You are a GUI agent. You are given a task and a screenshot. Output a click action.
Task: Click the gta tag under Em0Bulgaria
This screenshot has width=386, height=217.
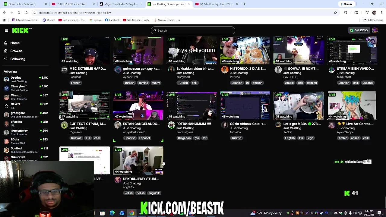coord(197,138)
